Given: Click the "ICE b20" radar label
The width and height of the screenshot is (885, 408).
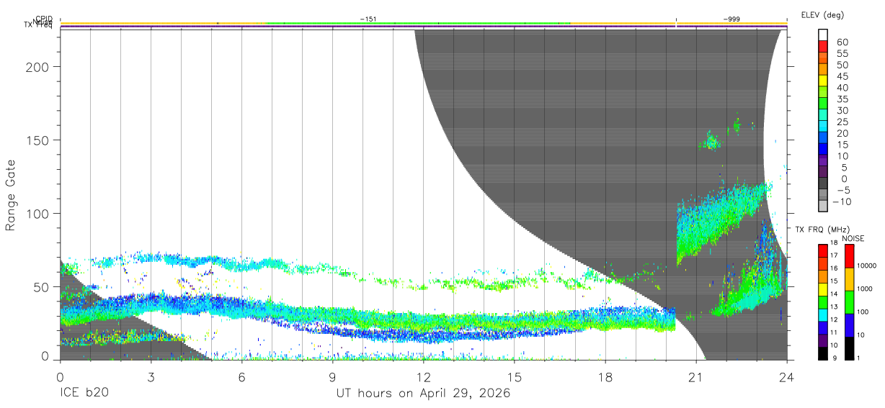Looking at the screenshot, I should [83, 394].
